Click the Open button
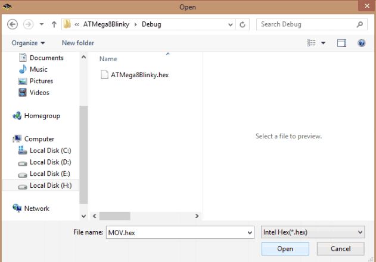This screenshot has height=262, width=376. click(285, 249)
